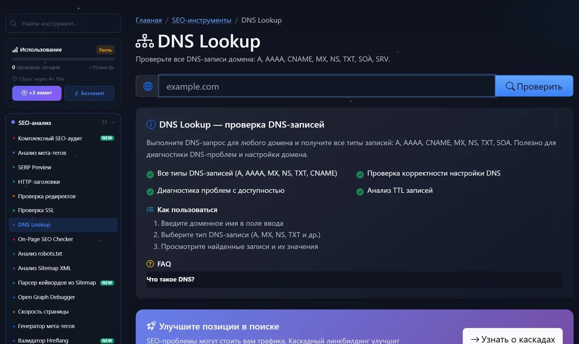Open Анализ robots.txt tool

pyautogui.click(x=63, y=254)
